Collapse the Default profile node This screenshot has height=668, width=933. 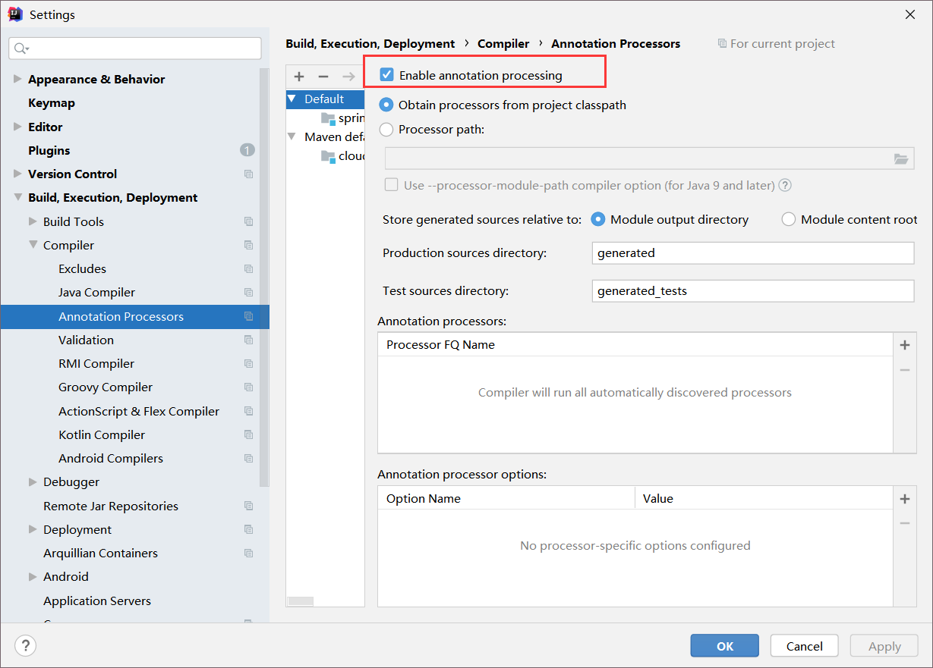click(x=292, y=99)
